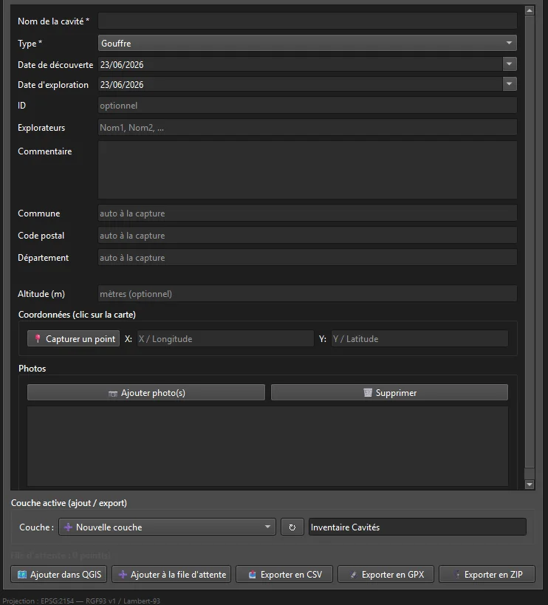This screenshot has height=605, width=548.
Task: Focus the Commune field
Action: [307, 213]
